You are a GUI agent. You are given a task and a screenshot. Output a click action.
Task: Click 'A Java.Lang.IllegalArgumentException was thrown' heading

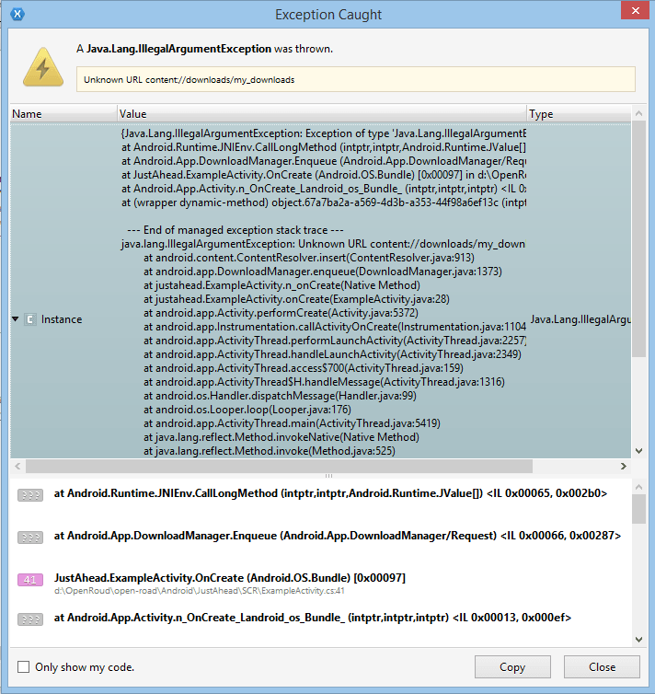[x=205, y=49]
